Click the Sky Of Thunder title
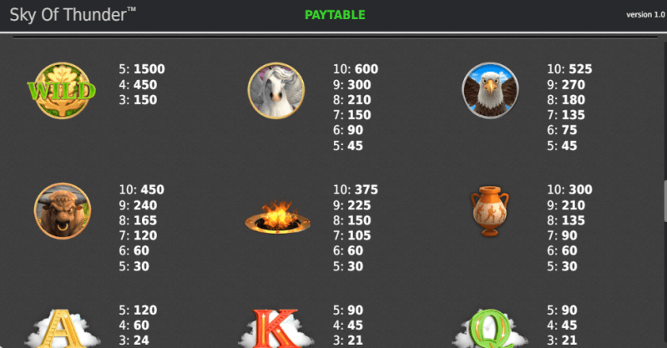This screenshot has height=348, width=667. [73, 15]
